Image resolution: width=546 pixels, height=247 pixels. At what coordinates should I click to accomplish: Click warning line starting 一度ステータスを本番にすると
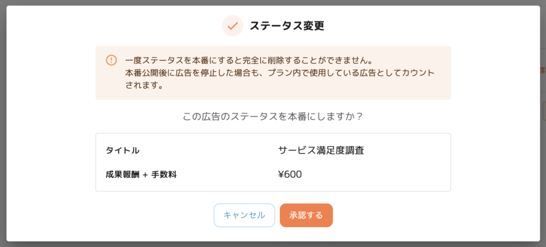click(x=249, y=60)
